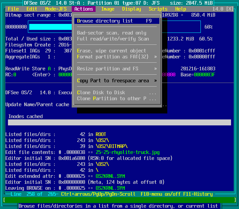The width and height of the screenshot is (239, 209).
Task: Open the File menu
Action: click(13, 9)
